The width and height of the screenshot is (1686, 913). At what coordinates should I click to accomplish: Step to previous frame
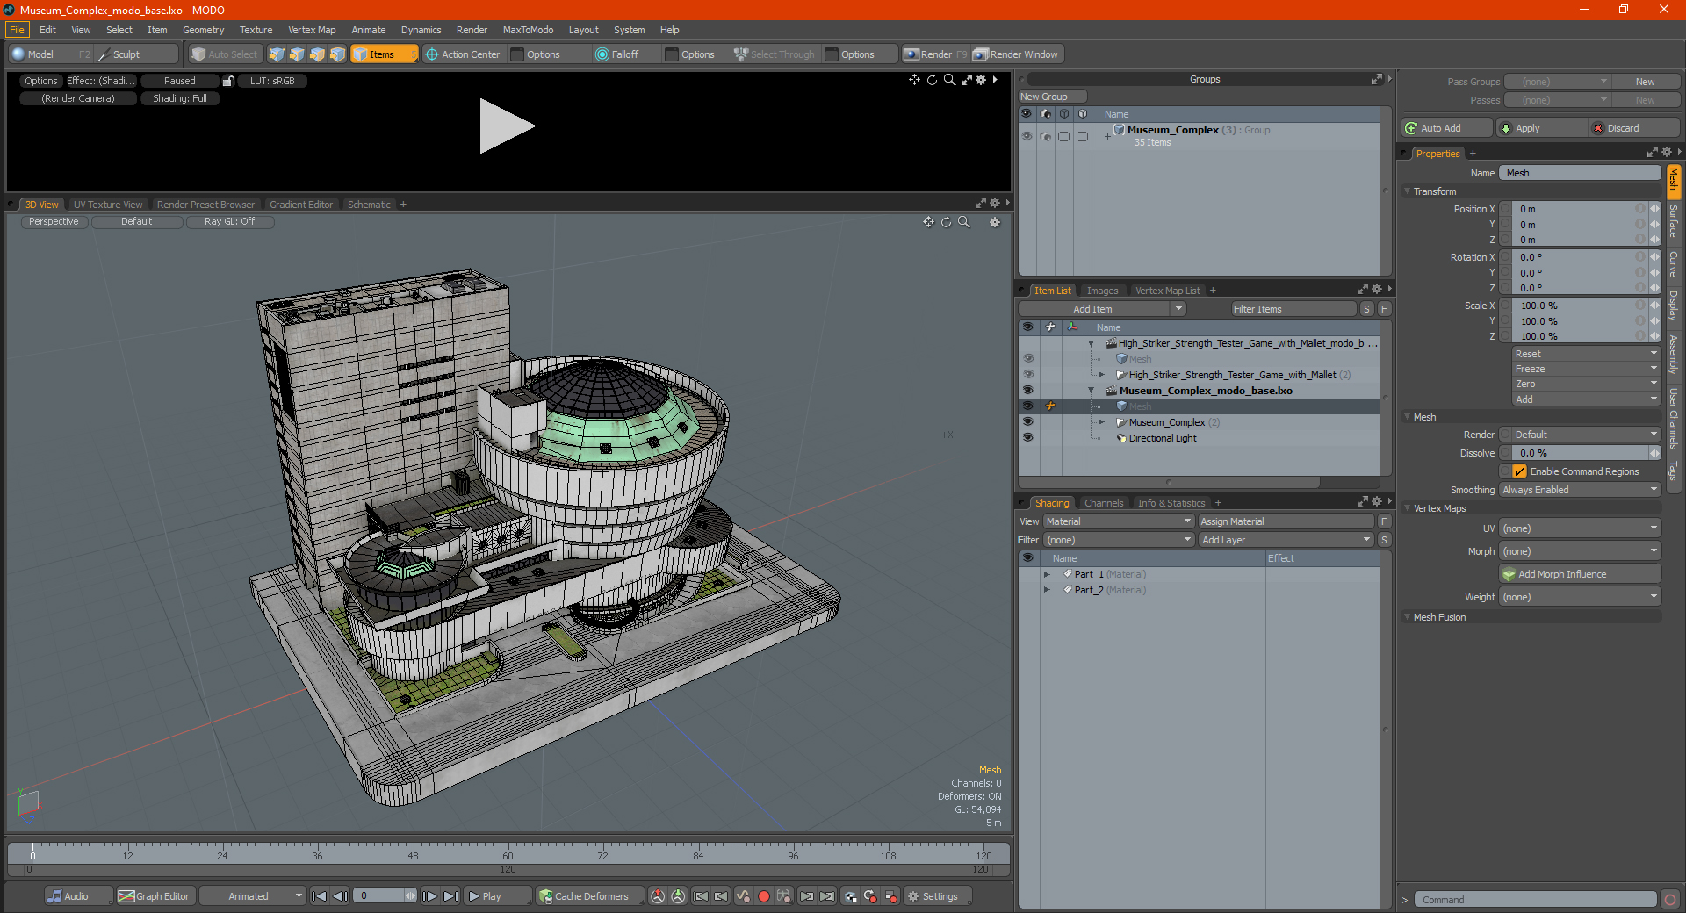341,896
